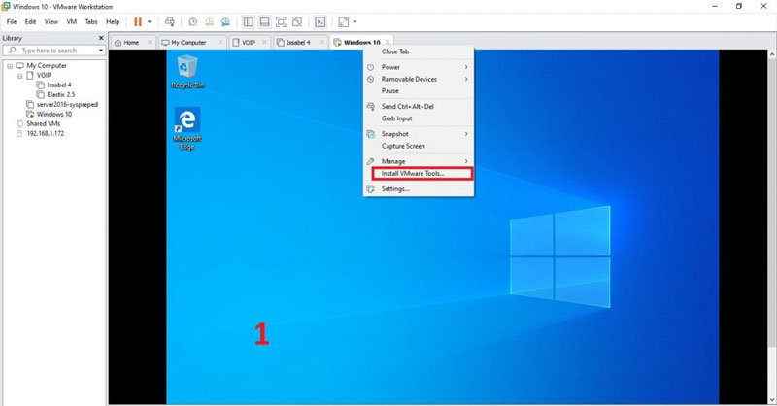Open the Edit menu
The width and height of the screenshot is (777, 406).
[31, 21]
